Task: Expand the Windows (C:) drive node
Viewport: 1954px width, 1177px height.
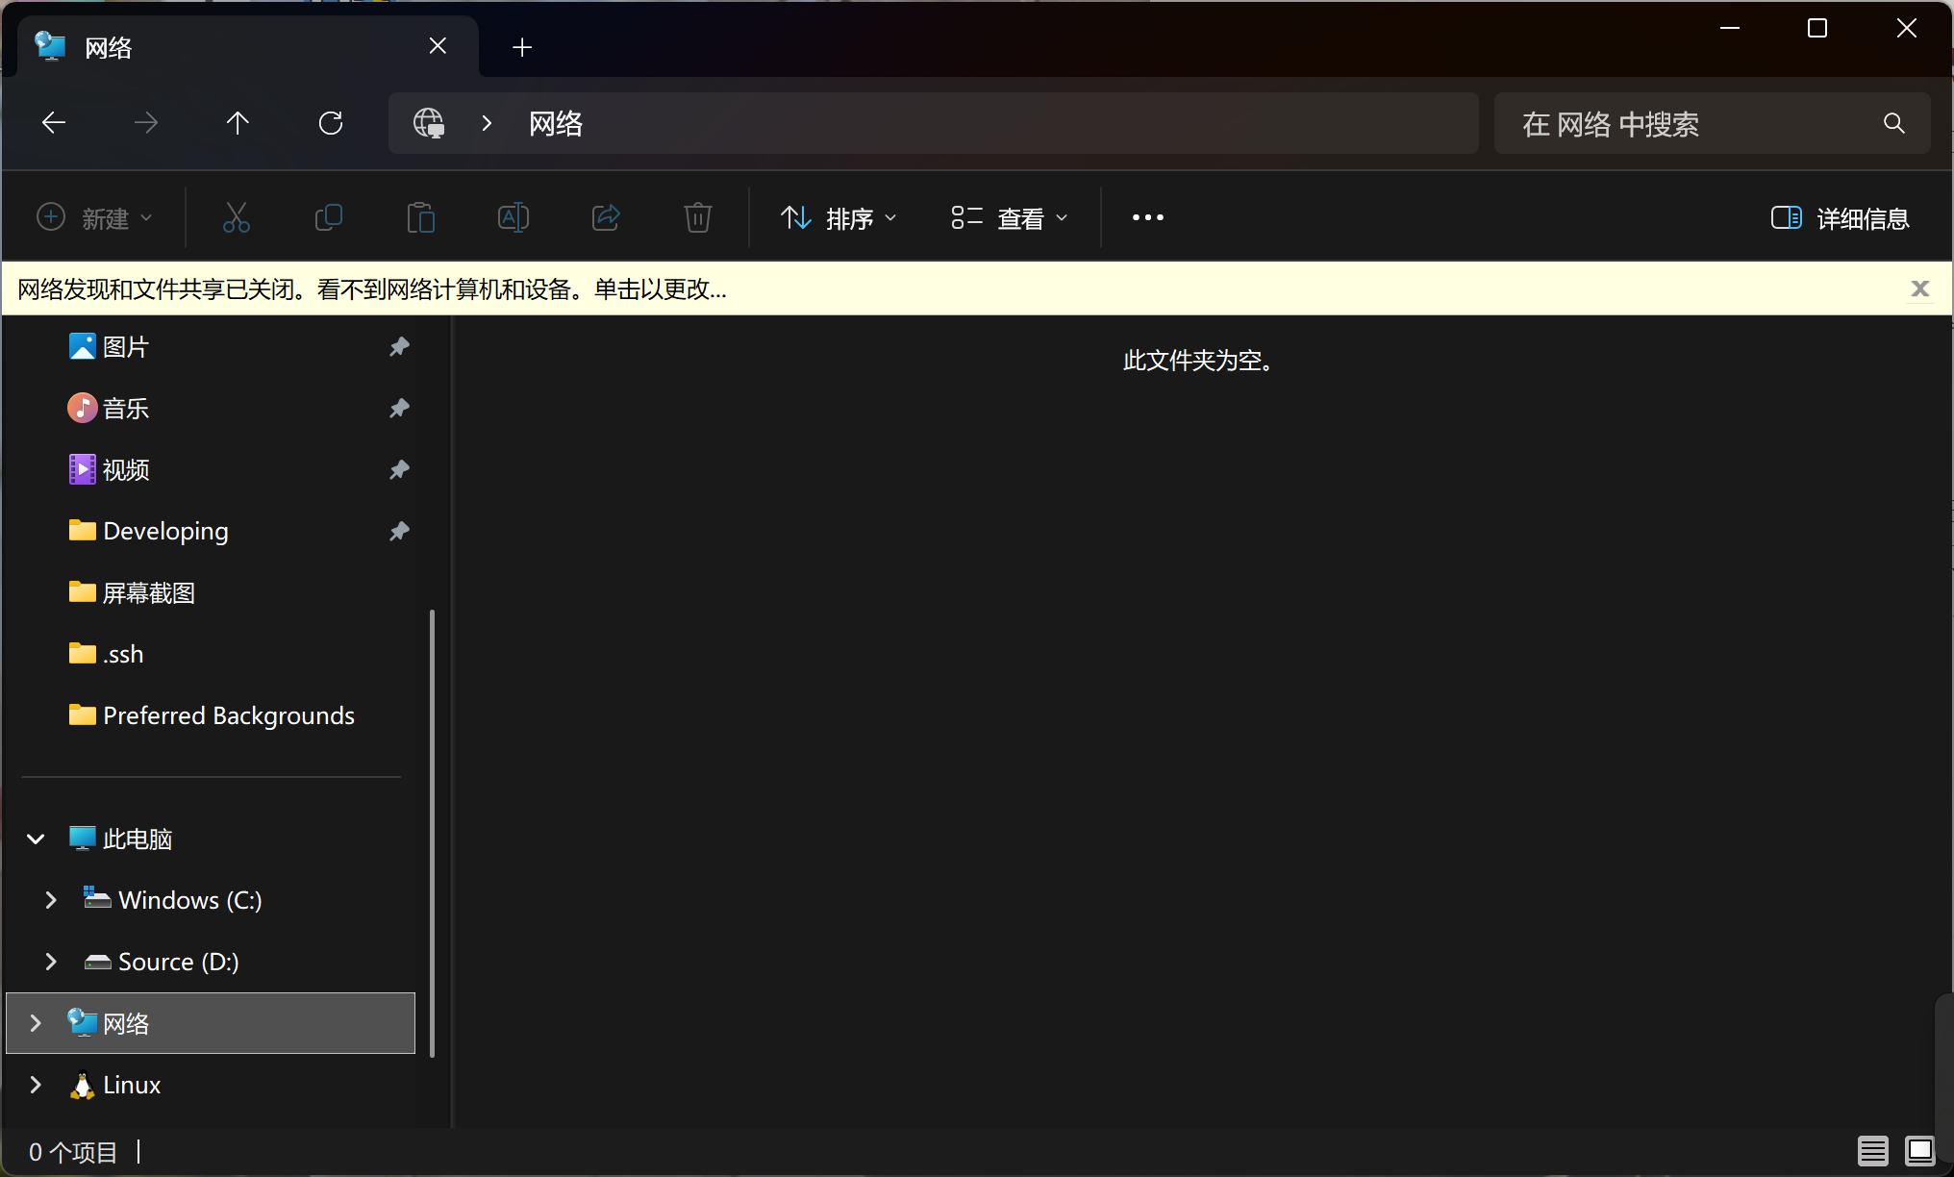Action: (51, 900)
